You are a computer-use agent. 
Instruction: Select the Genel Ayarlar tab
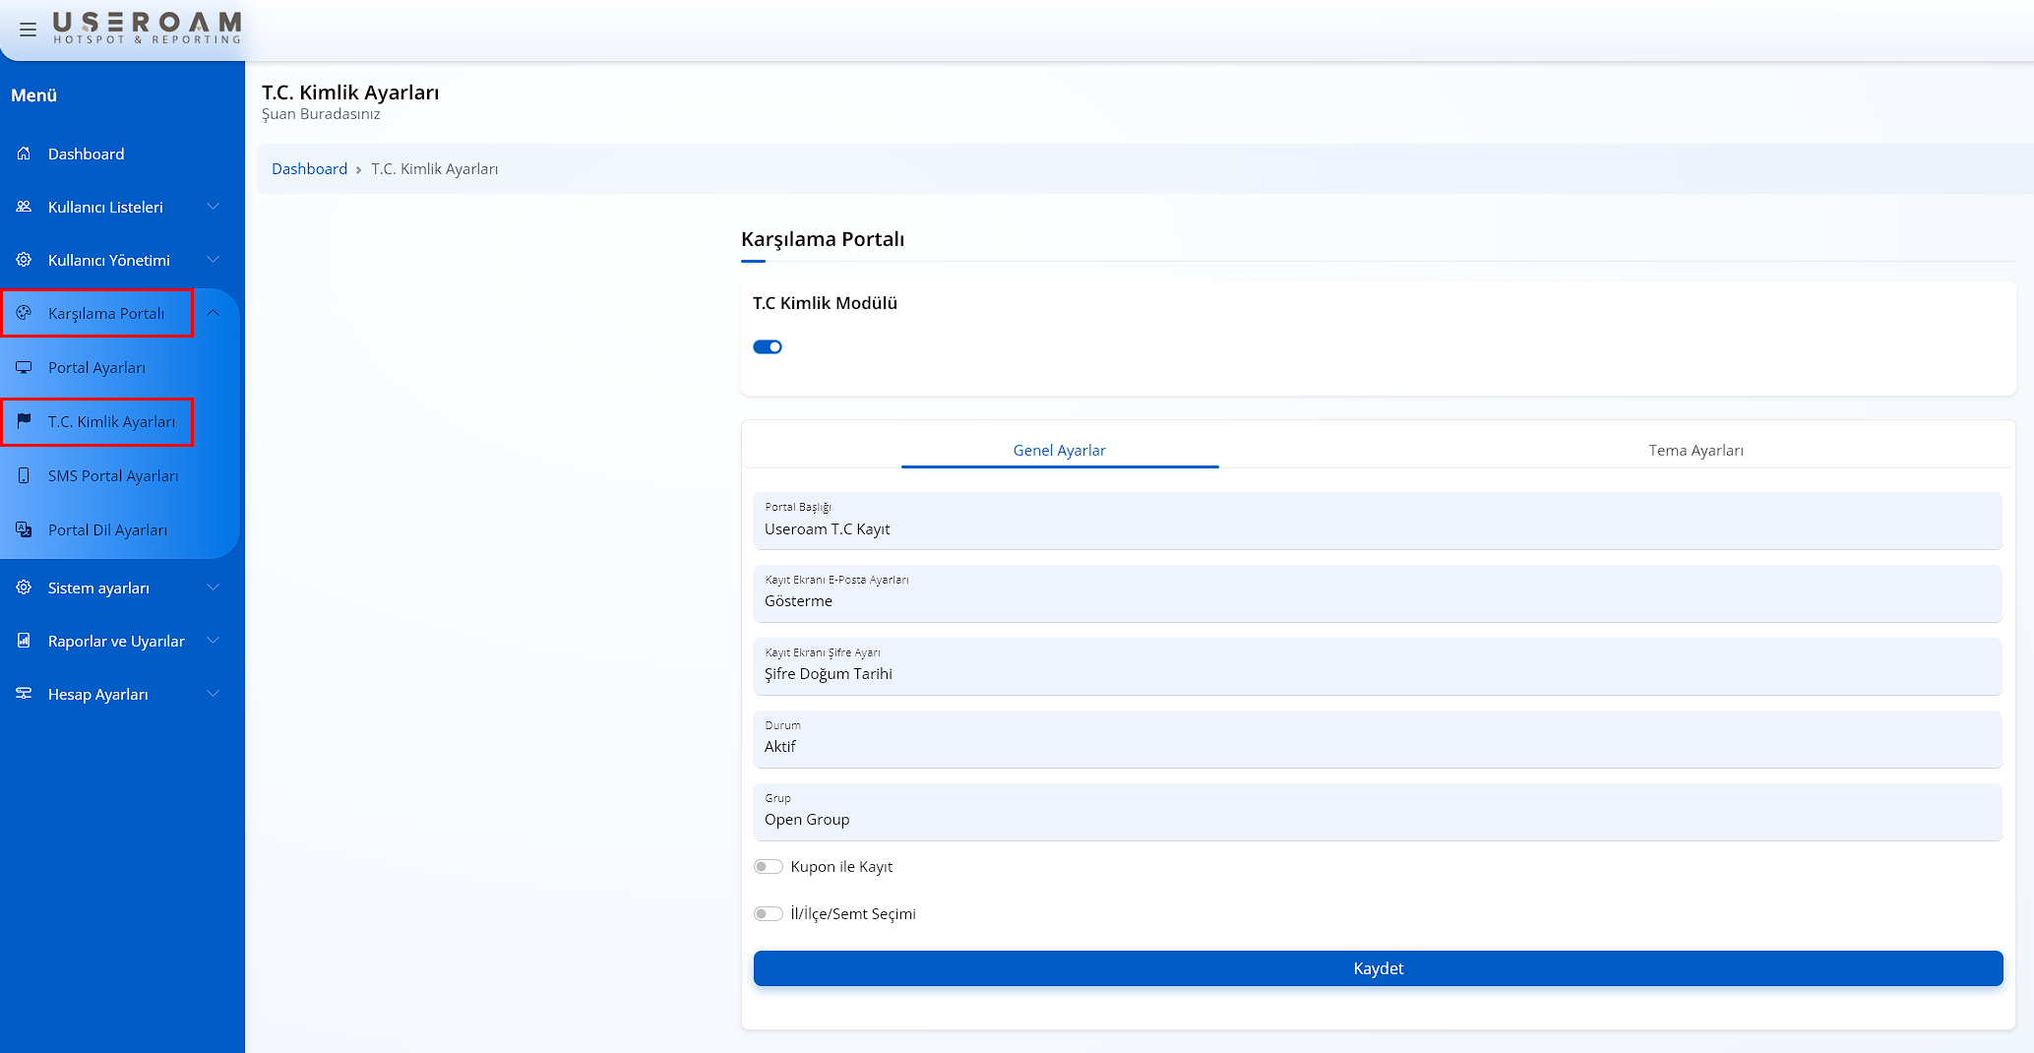point(1059,450)
